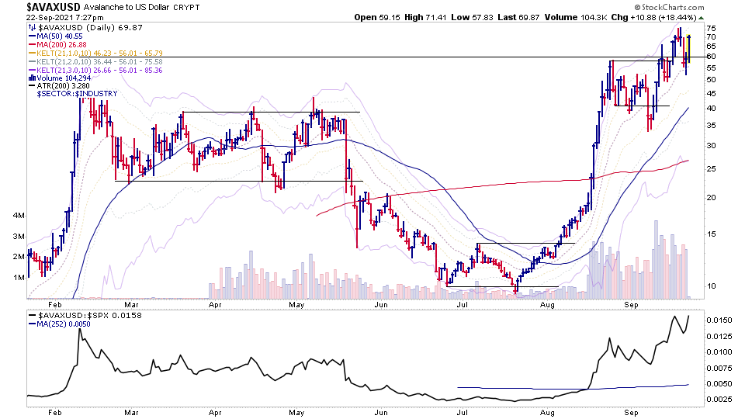Click '$AVAXUSD:$SPX 0.0158' ratio panel legend
The width and height of the screenshot is (745, 419).
click(x=89, y=316)
